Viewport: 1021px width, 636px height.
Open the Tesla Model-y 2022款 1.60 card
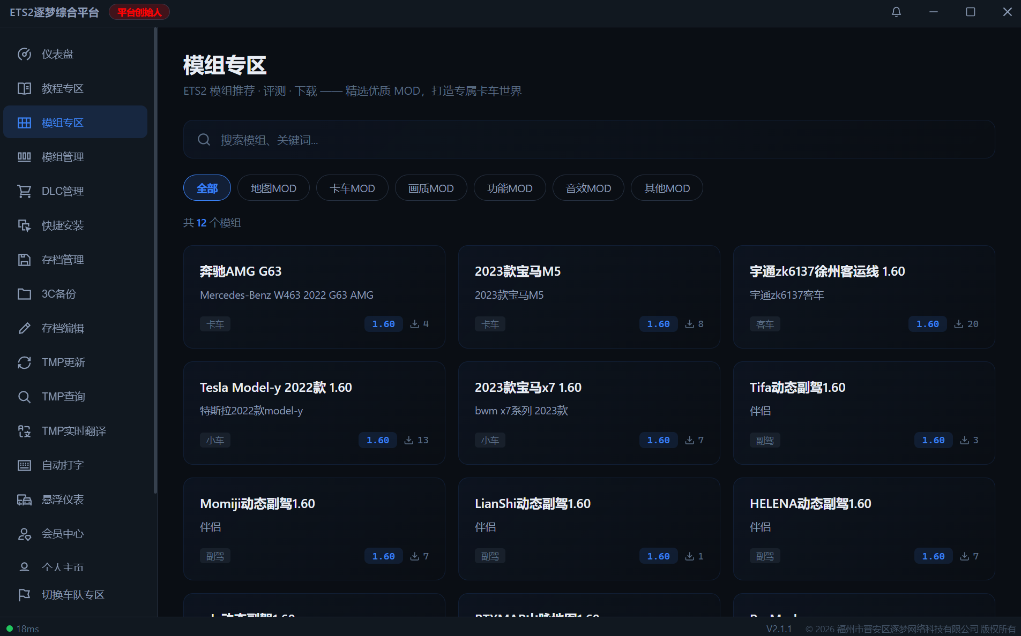point(314,413)
